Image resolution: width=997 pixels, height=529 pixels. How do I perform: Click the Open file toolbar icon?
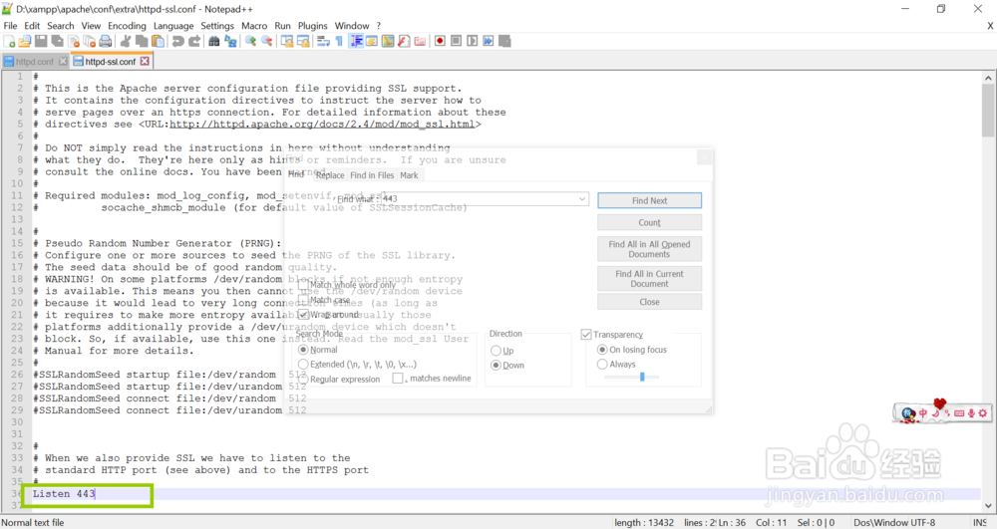coord(25,41)
